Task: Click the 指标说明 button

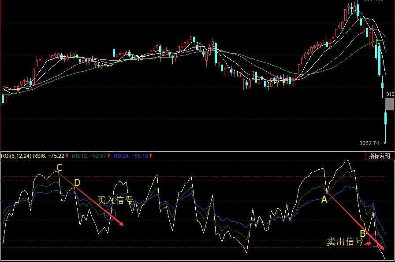Action: click(x=379, y=156)
